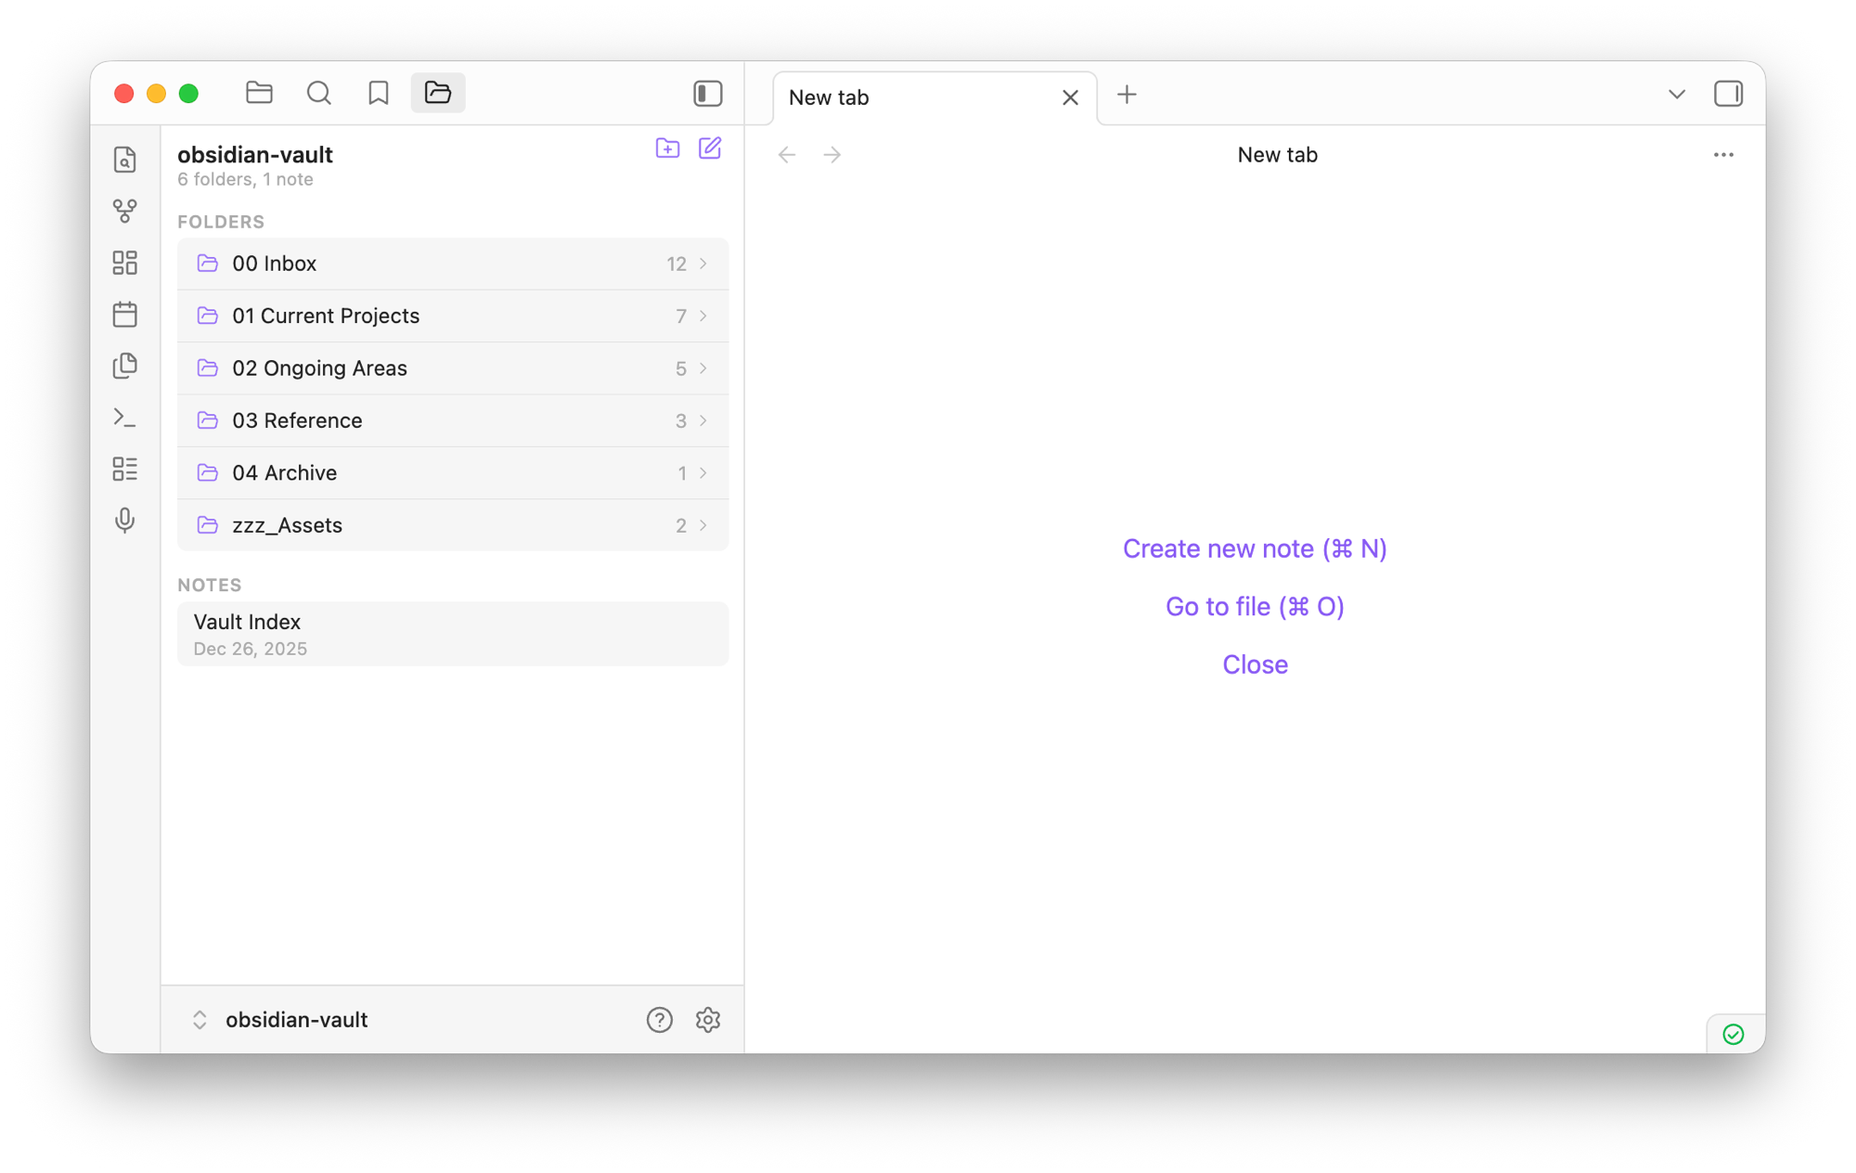Screen dimensions: 1856x1173
Task: Collapse the left sidebar with the toolbar toggle
Action: click(x=708, y=93)
